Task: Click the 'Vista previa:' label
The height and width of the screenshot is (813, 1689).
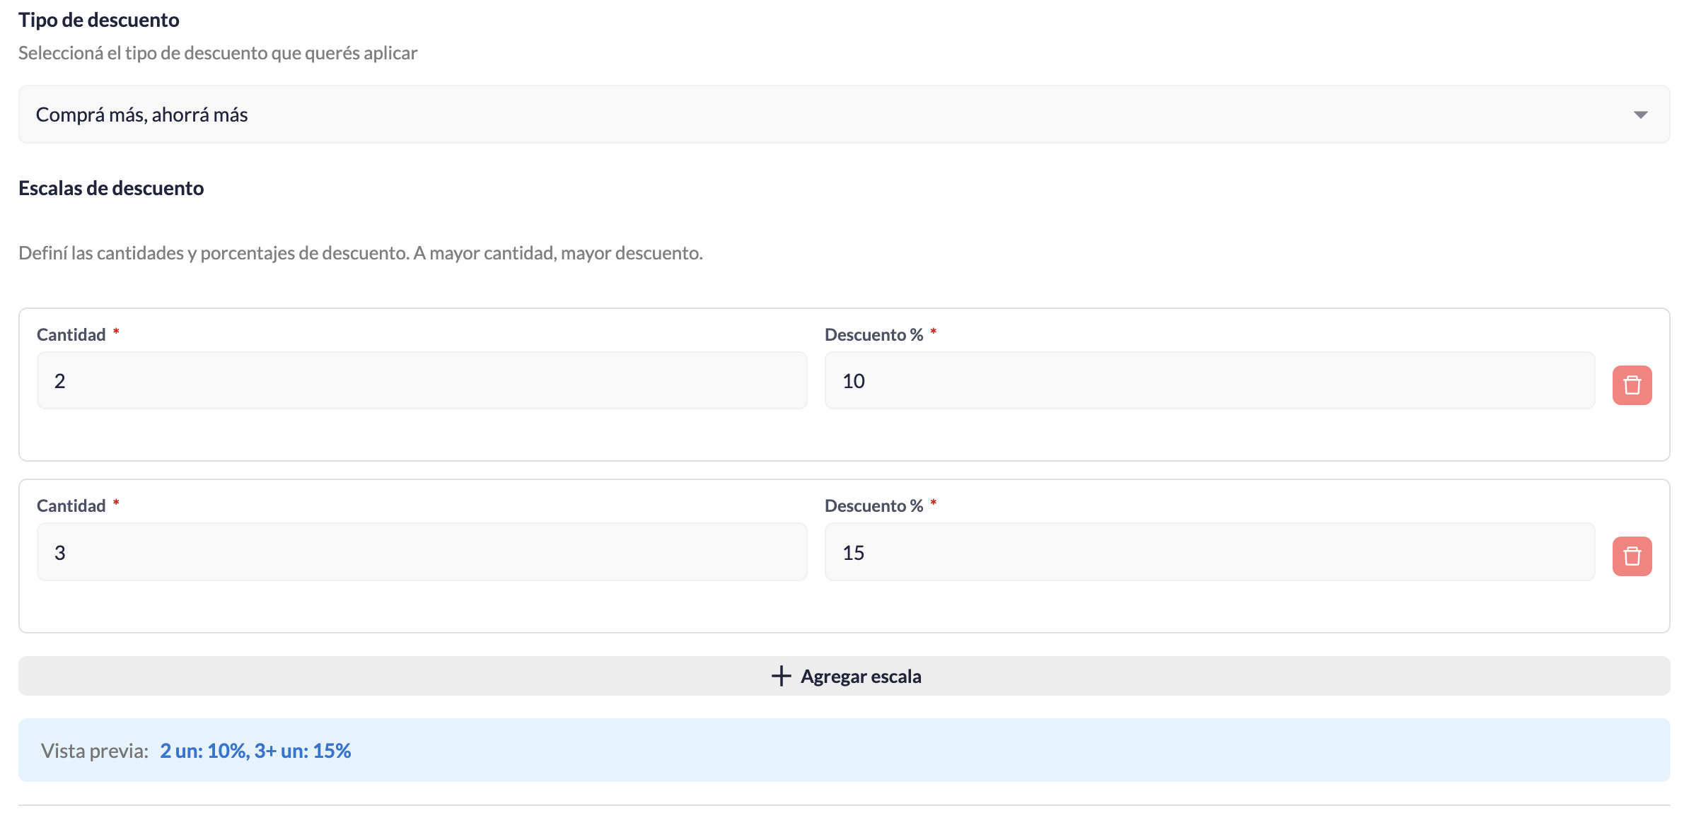Action: coord(95,751)
